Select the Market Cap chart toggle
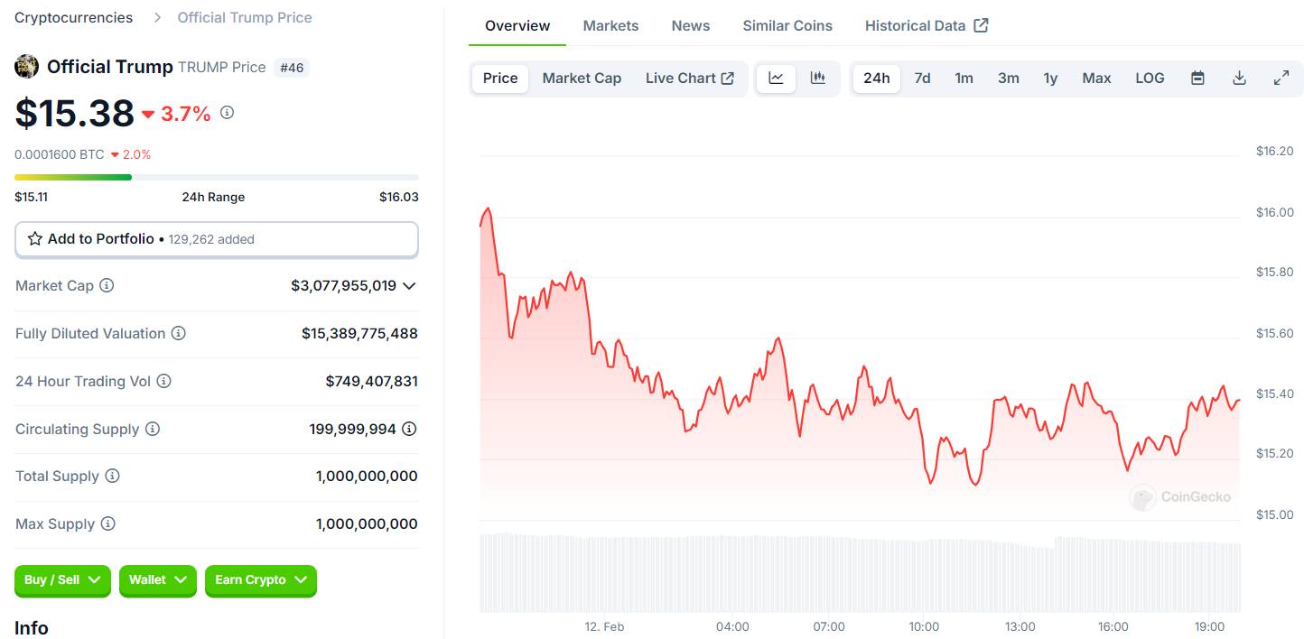Screen dimensions: 1304x639 coord(582,79)
